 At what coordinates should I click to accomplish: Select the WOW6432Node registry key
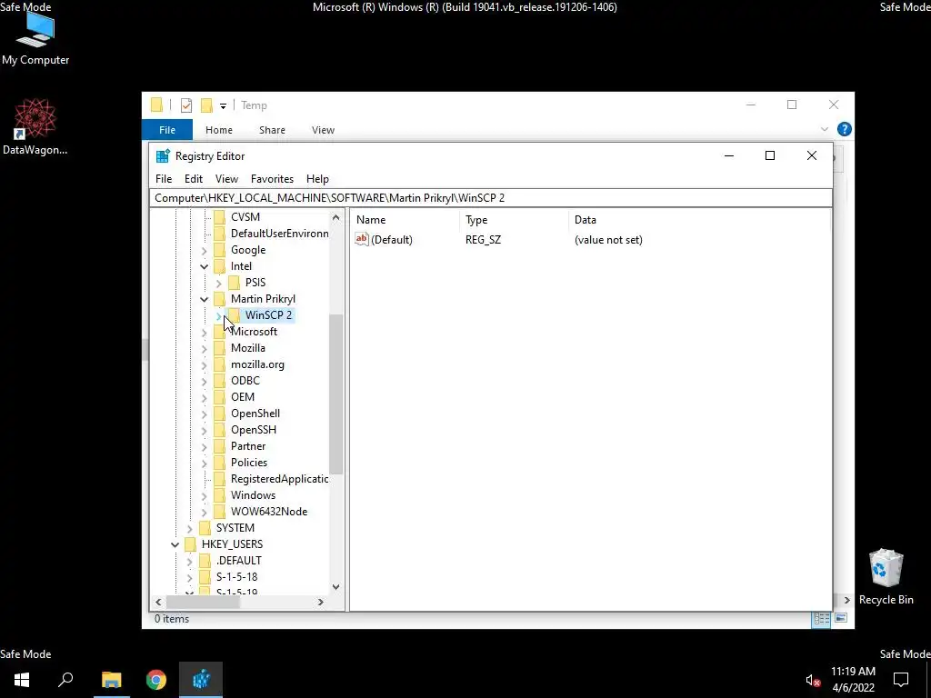(x=269, y=512)
